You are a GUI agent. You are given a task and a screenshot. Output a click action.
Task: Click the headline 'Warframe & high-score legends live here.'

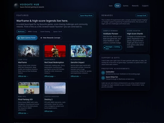pos(42,21)
